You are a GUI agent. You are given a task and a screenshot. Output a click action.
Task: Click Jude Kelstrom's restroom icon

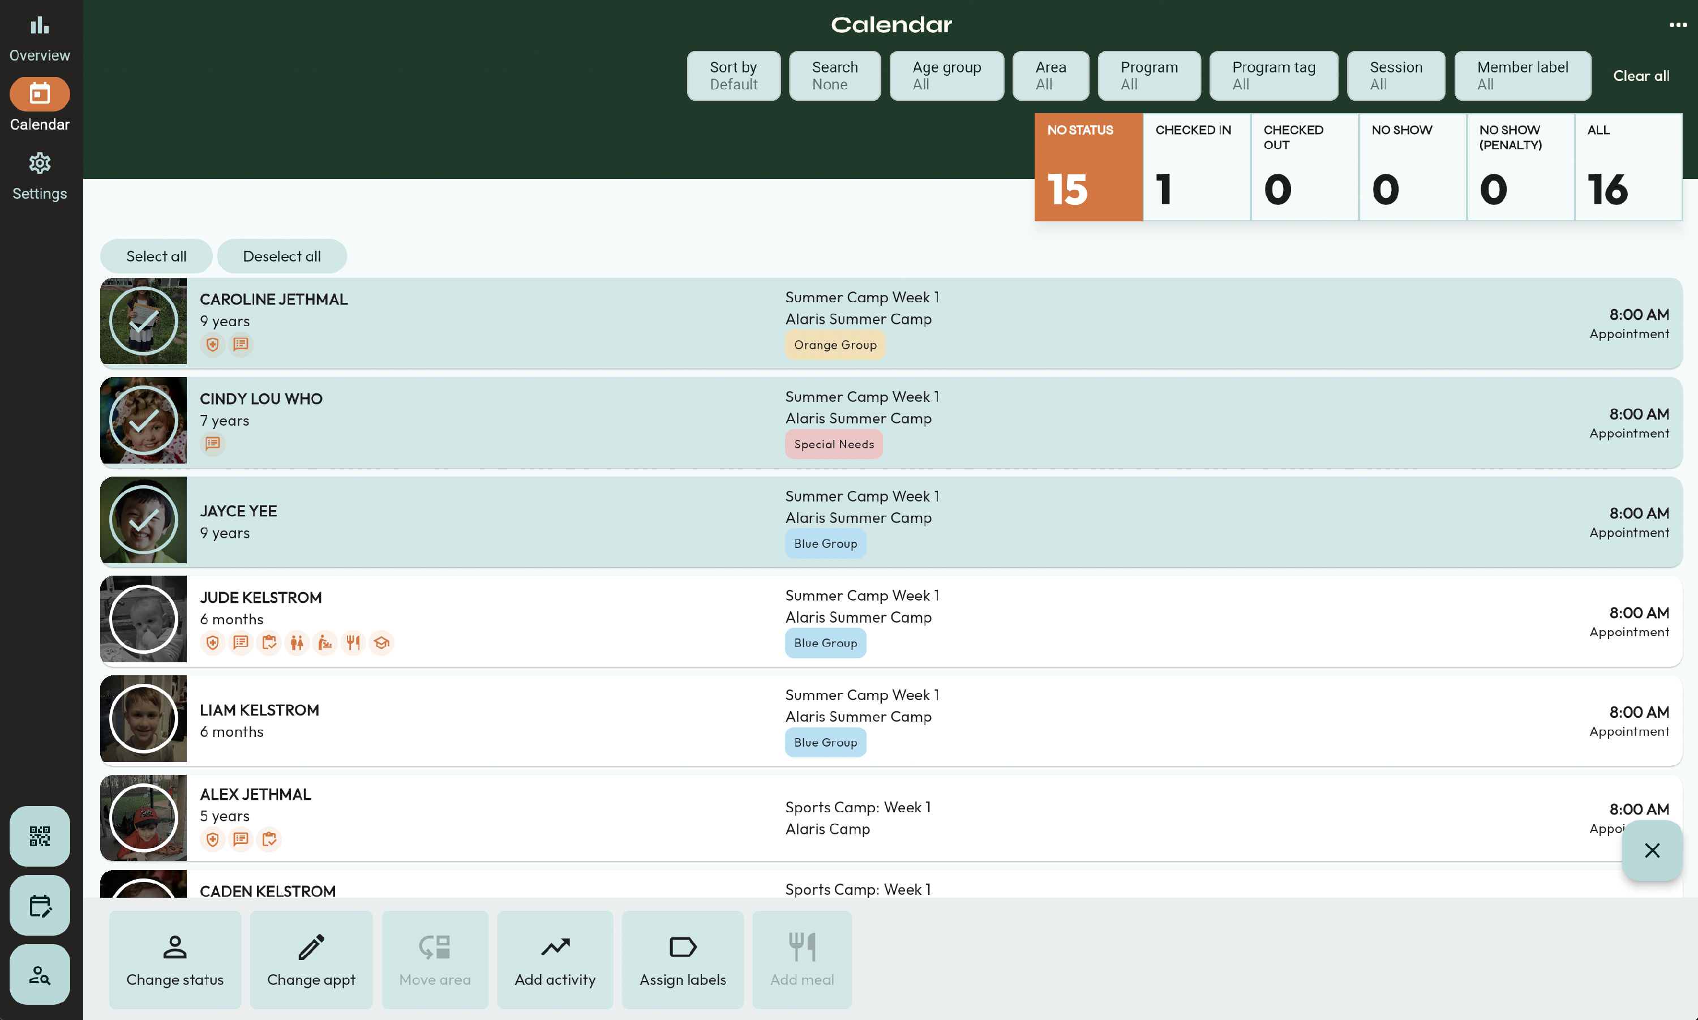297,642
